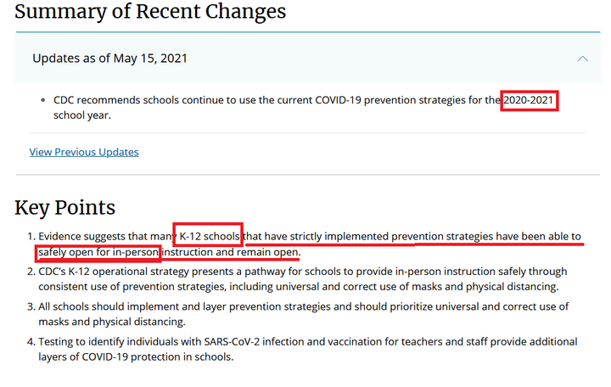Open the View Previous Updates link
Image resolution: width=611 pixels, height=387 pixels.
(x=84, y=152)
